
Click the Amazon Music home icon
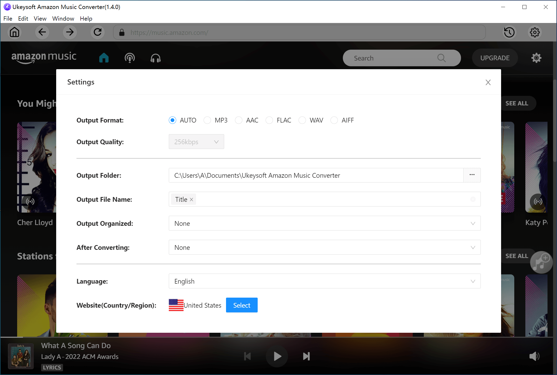coord(104,58)
